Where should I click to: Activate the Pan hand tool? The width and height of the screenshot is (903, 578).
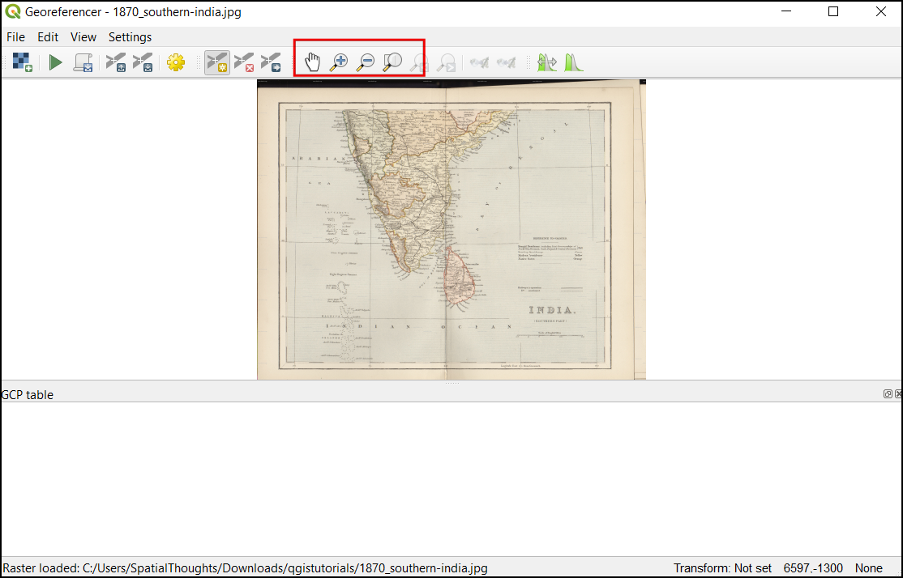312,62
